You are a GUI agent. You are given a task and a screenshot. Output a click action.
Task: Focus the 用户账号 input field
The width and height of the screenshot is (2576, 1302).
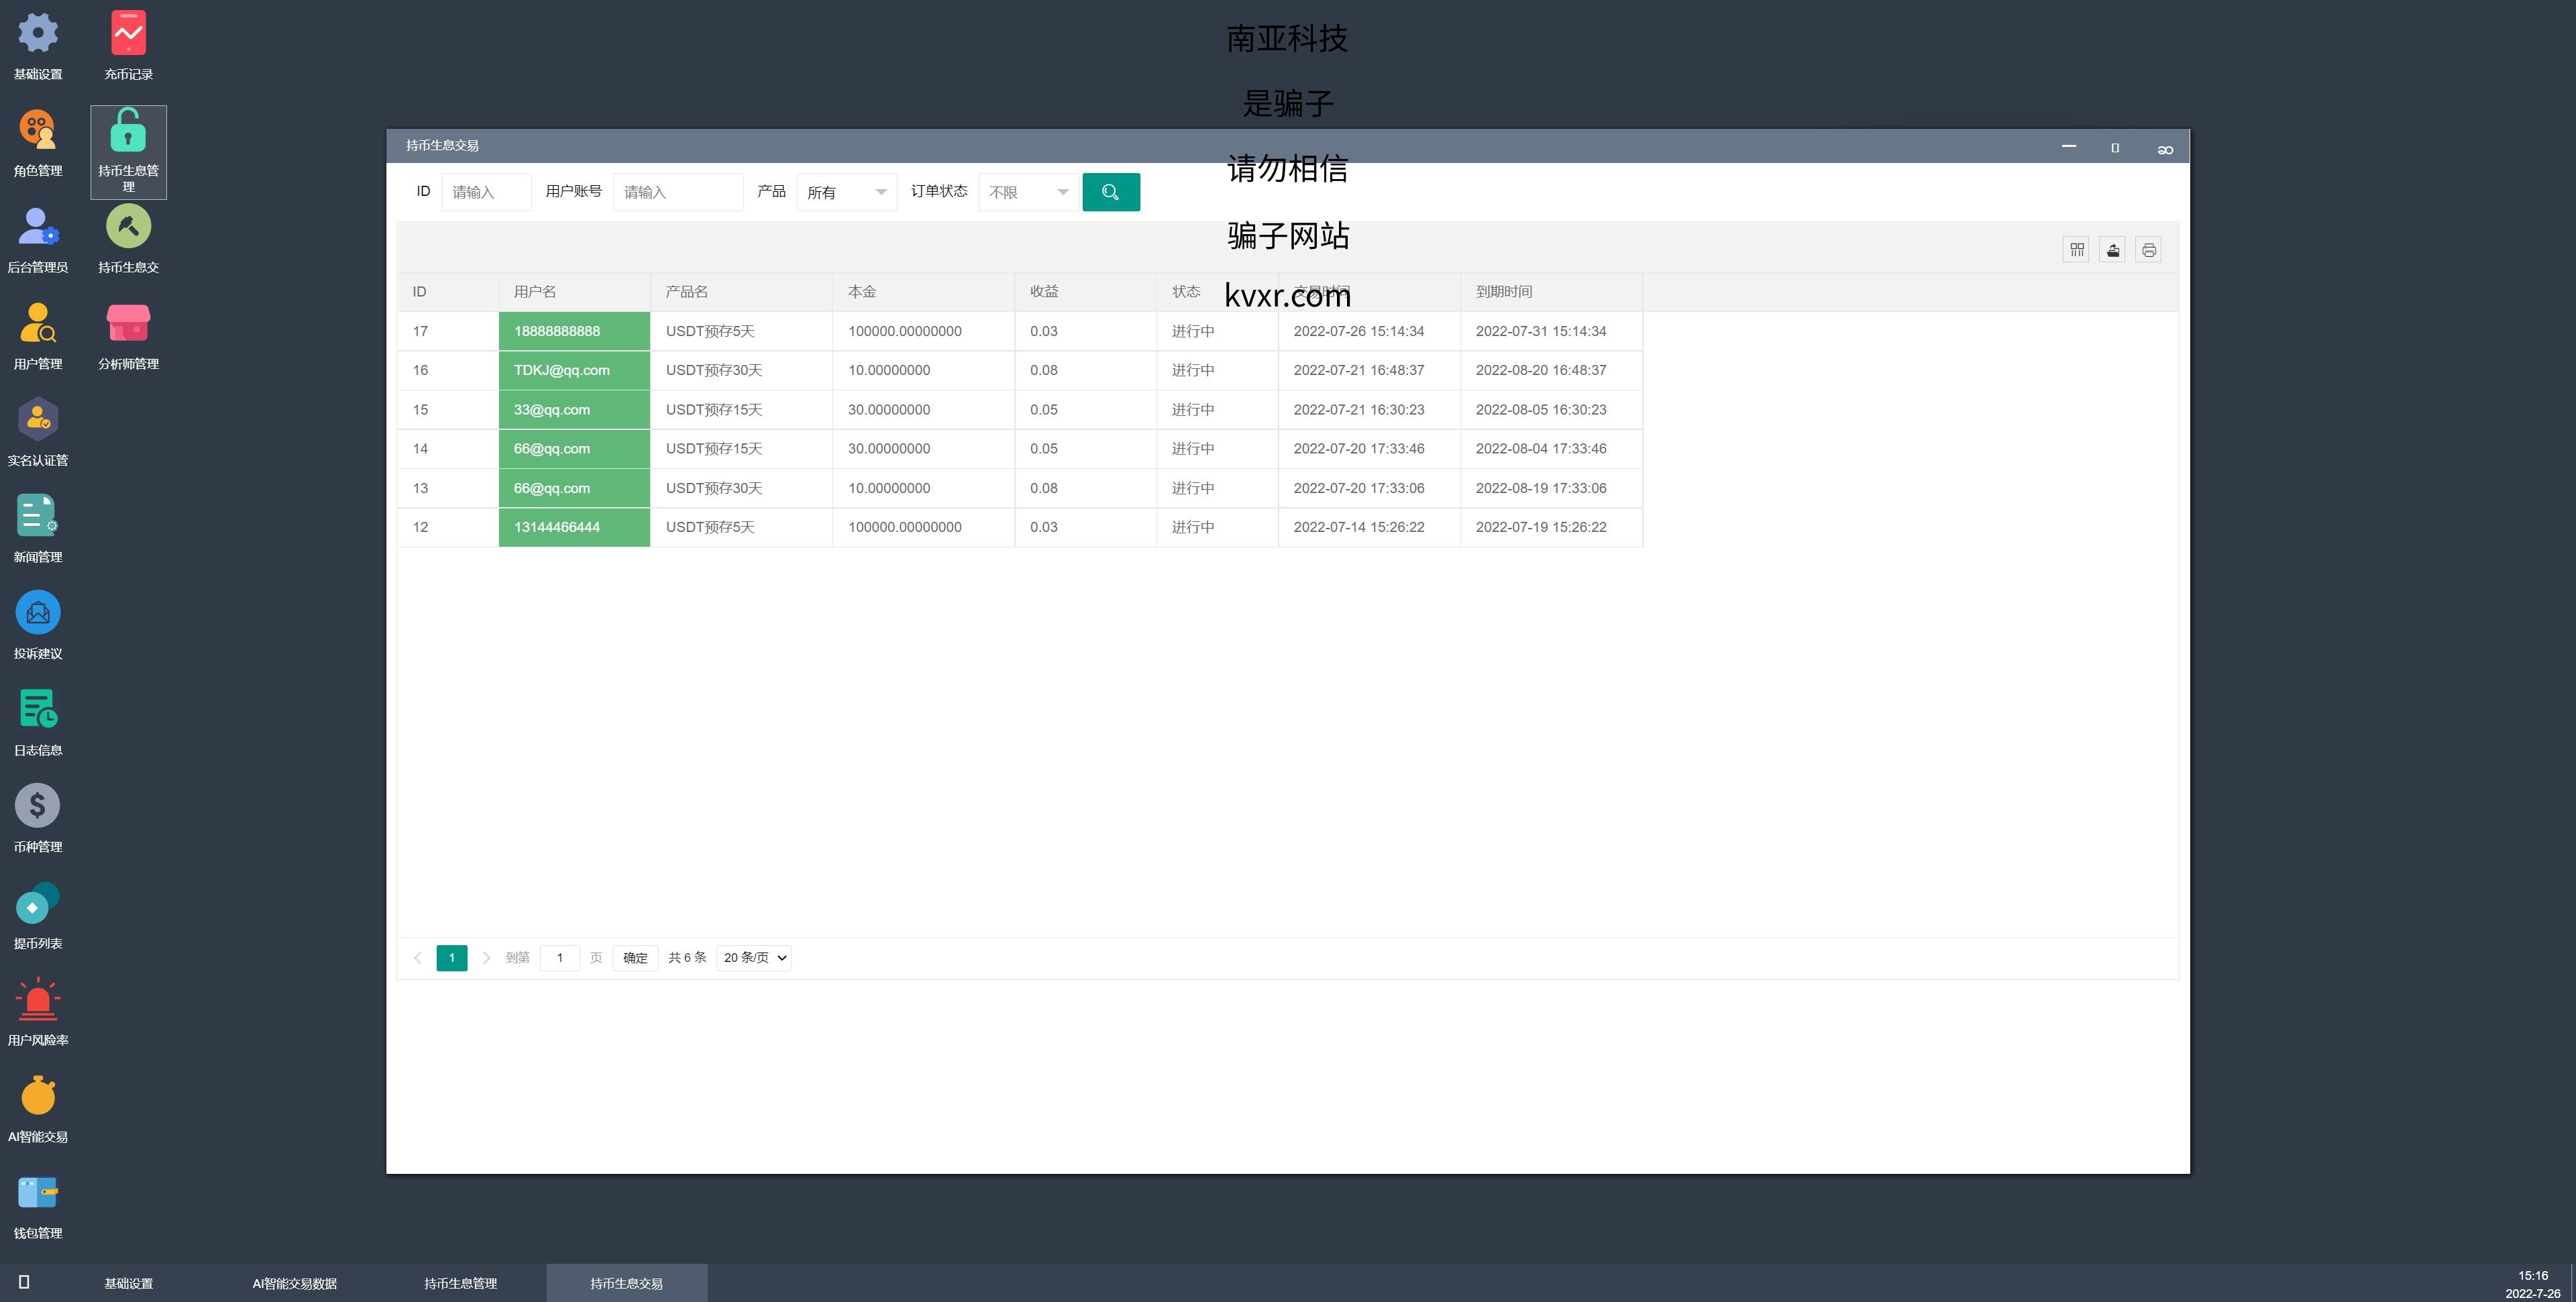677,192
